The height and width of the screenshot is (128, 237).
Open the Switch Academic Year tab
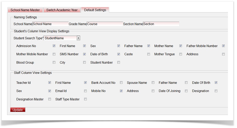62,10
